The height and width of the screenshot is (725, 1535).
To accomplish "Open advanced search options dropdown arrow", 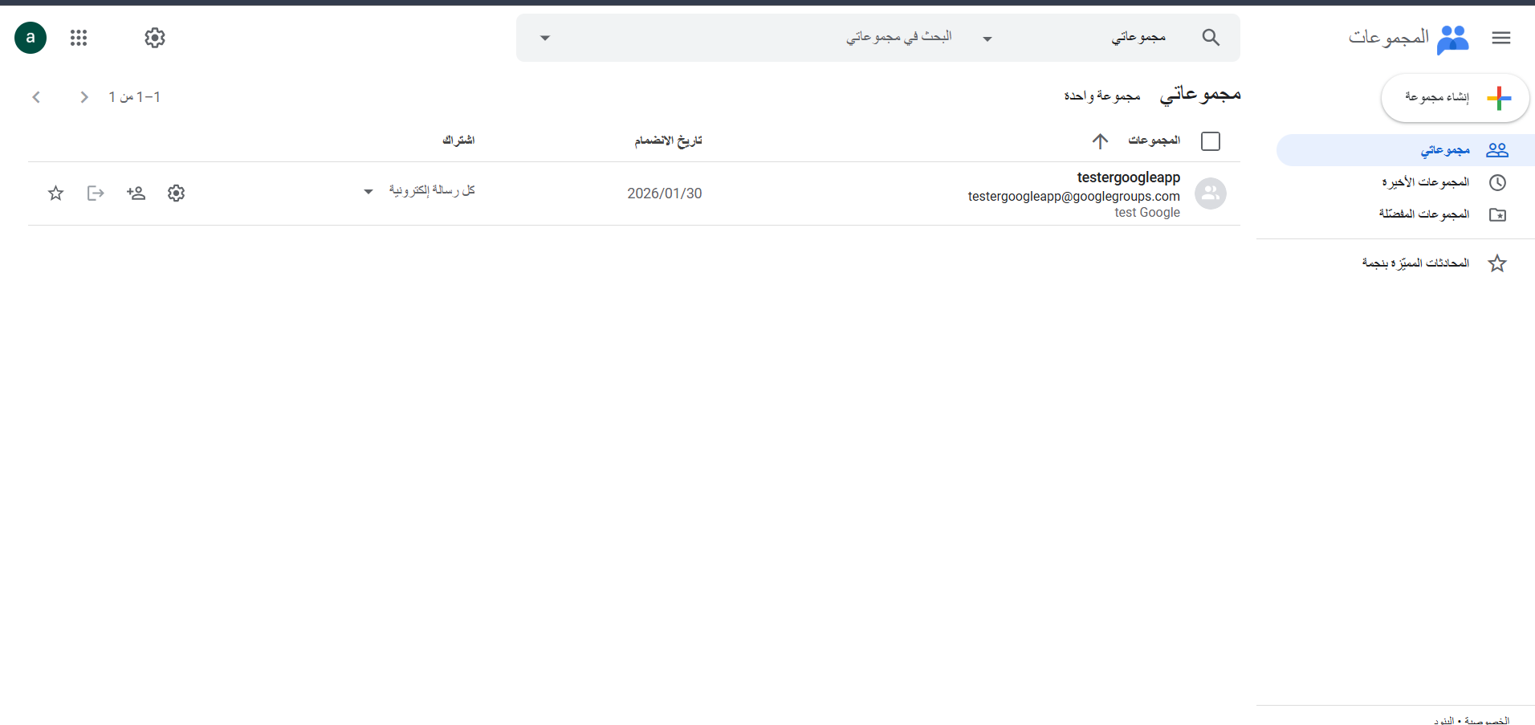I will (x=545, y=39).
